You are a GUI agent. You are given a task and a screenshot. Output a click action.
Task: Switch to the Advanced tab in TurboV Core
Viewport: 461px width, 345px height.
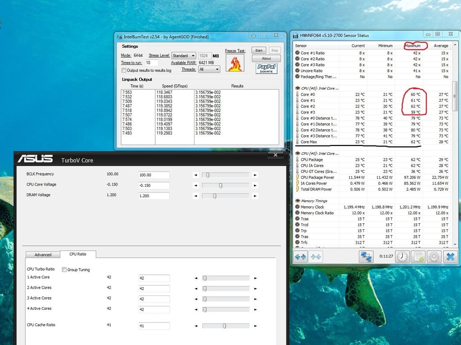43,255
